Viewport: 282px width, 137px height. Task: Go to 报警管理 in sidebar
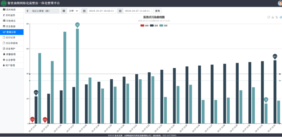[12, 54]
